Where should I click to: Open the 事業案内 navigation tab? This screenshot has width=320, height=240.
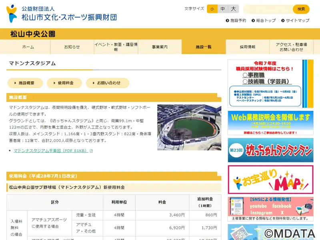click(160, 47)
